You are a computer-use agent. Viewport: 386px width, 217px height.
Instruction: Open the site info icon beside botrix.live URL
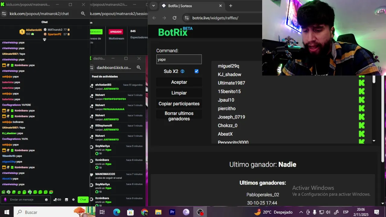[187, 18]
